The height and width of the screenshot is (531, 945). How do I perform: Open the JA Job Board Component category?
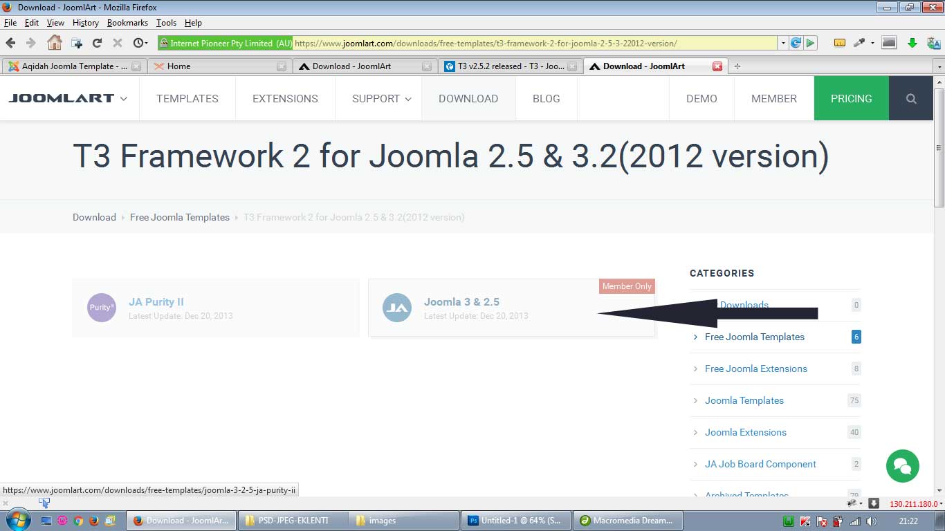tap(760, 464)
